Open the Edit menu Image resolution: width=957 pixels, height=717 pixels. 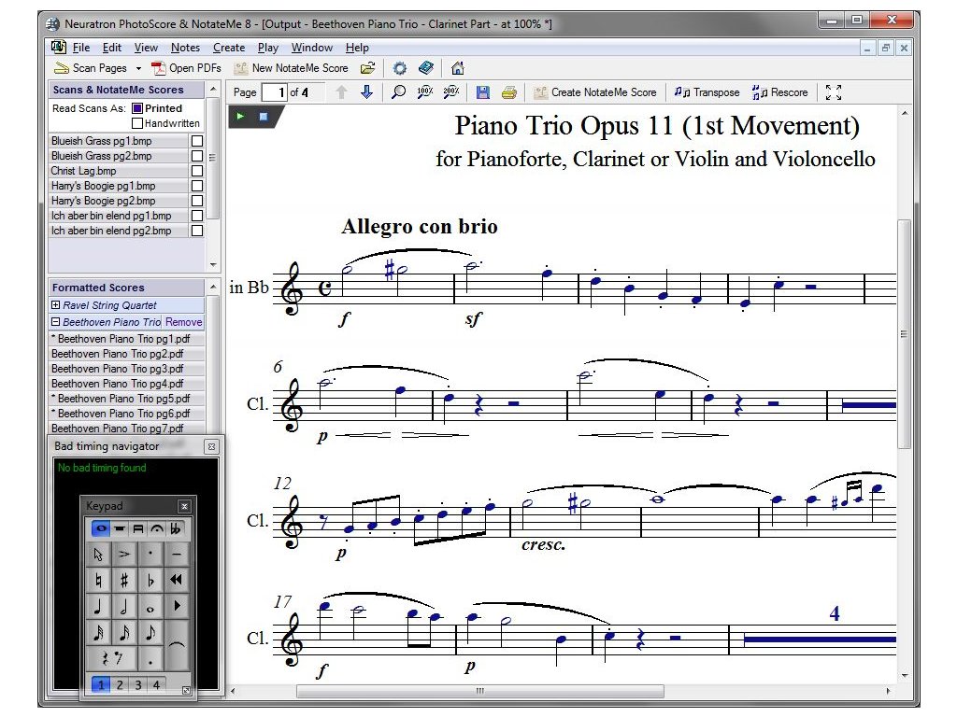(112, 48)
